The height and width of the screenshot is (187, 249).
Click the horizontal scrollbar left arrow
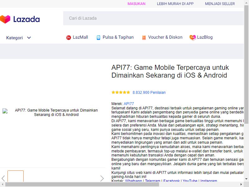2,185
